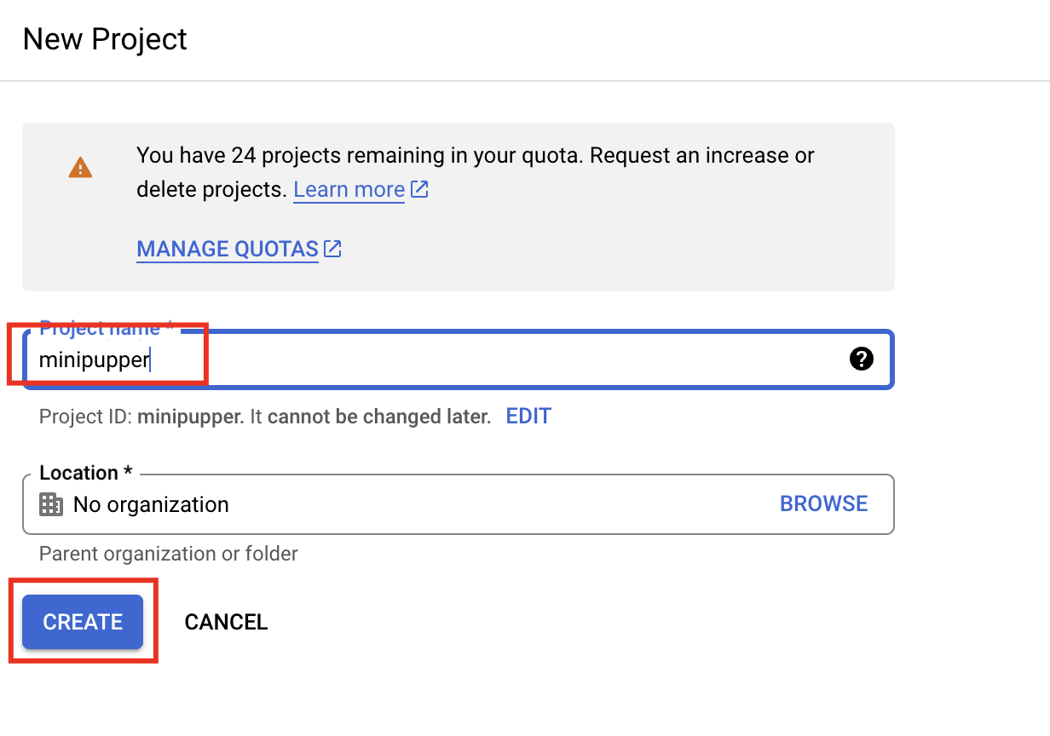
Task: Click EDIT to change the Project ID
Action: click(x=528, y=416)
